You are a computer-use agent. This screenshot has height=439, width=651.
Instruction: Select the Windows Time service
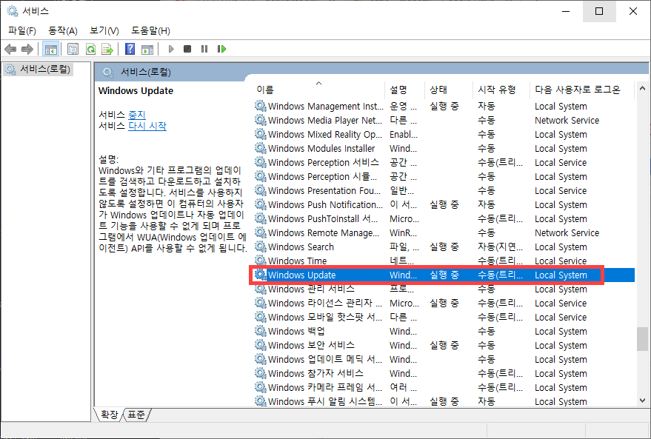click(x=444, y=261)
